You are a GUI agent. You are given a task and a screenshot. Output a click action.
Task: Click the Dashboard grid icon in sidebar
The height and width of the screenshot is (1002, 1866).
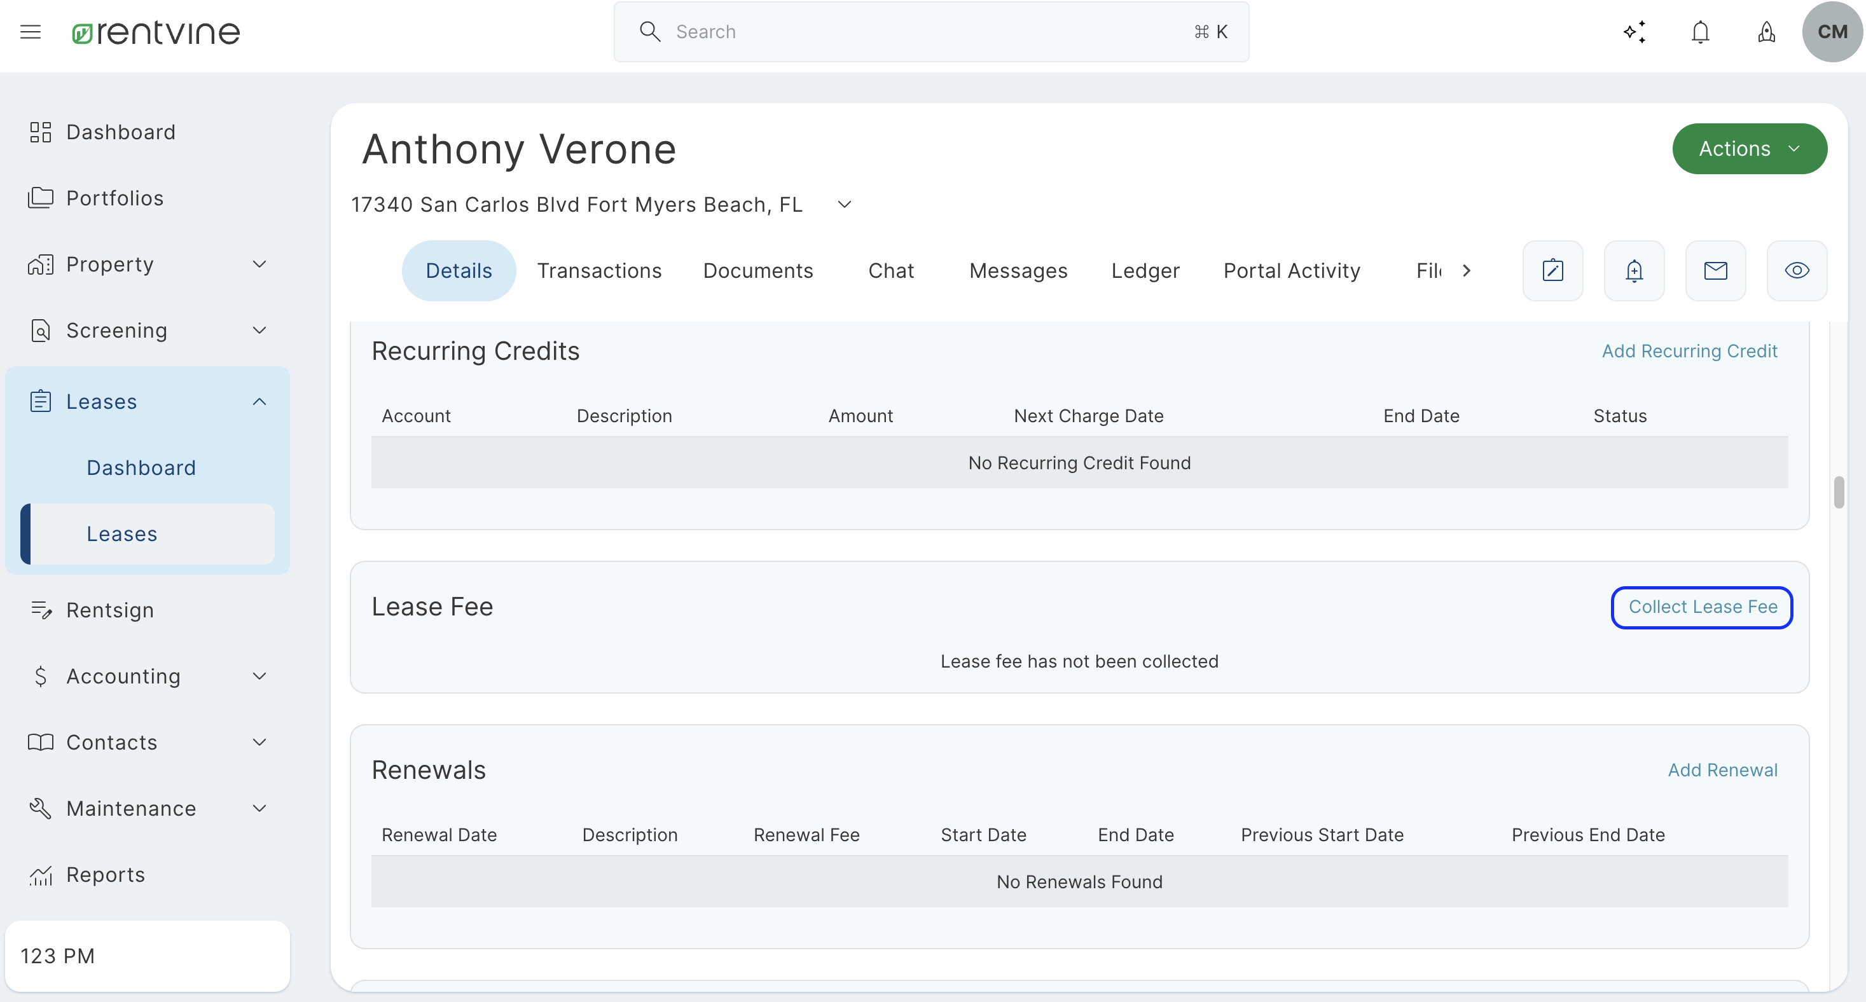(x=41, y=132)
